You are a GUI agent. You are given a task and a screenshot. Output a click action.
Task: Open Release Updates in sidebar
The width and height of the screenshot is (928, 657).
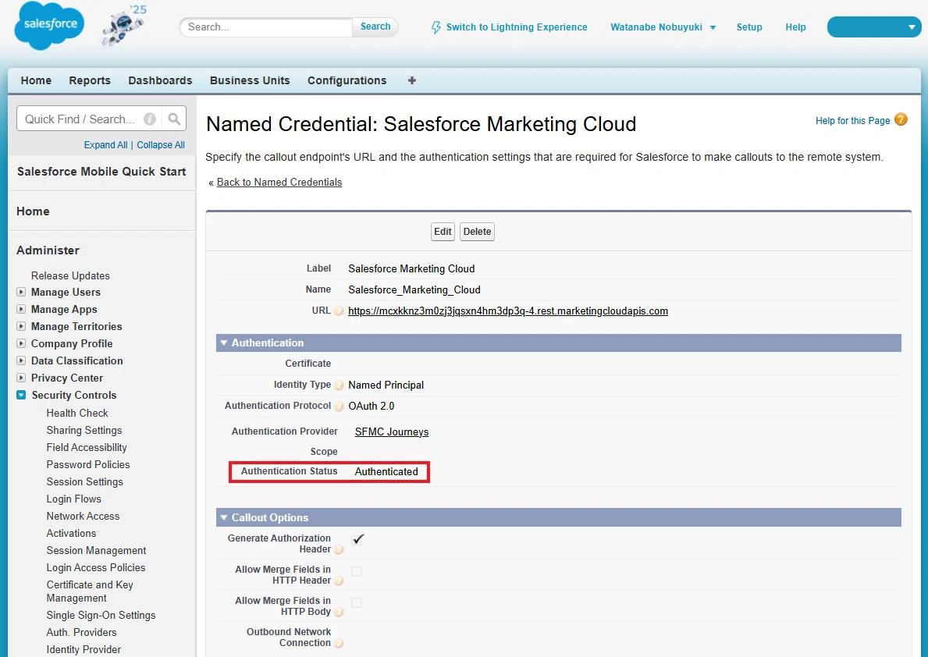coord(70,275)
